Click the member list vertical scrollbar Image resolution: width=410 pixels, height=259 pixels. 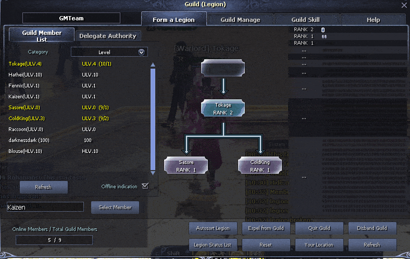pyautogui.click(x=153, y=119)
